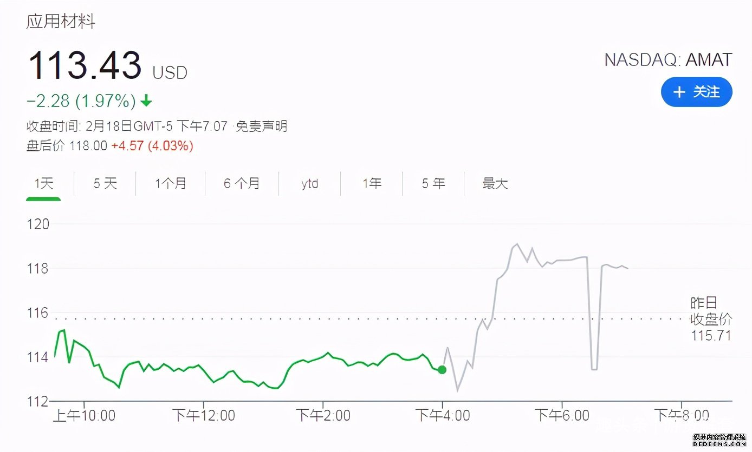
Task: Click the blue 关注 follow button
Action: [696, 92]
